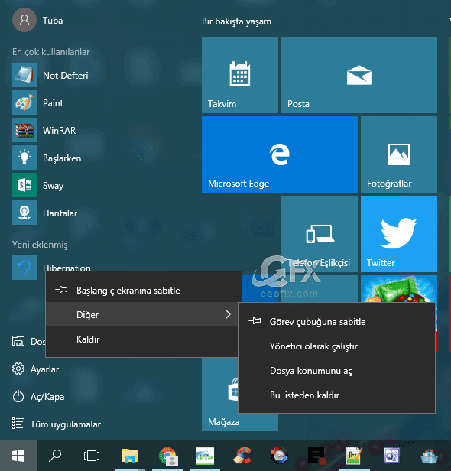Open Ayarlar settings
The image size is (451, 471).
coord(36,369)
